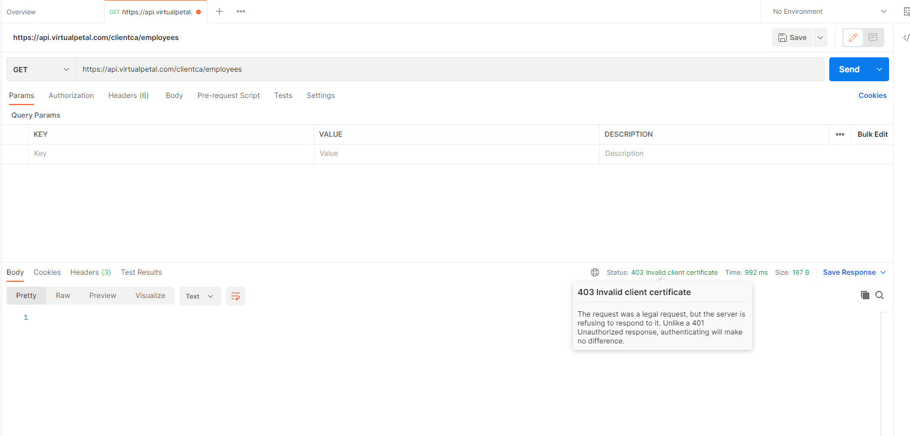Viewport: 910px width, 436px height.
Task: Click the 403 Invalid client certificate status
Action: pyautogui.click(x=674, y=272)
